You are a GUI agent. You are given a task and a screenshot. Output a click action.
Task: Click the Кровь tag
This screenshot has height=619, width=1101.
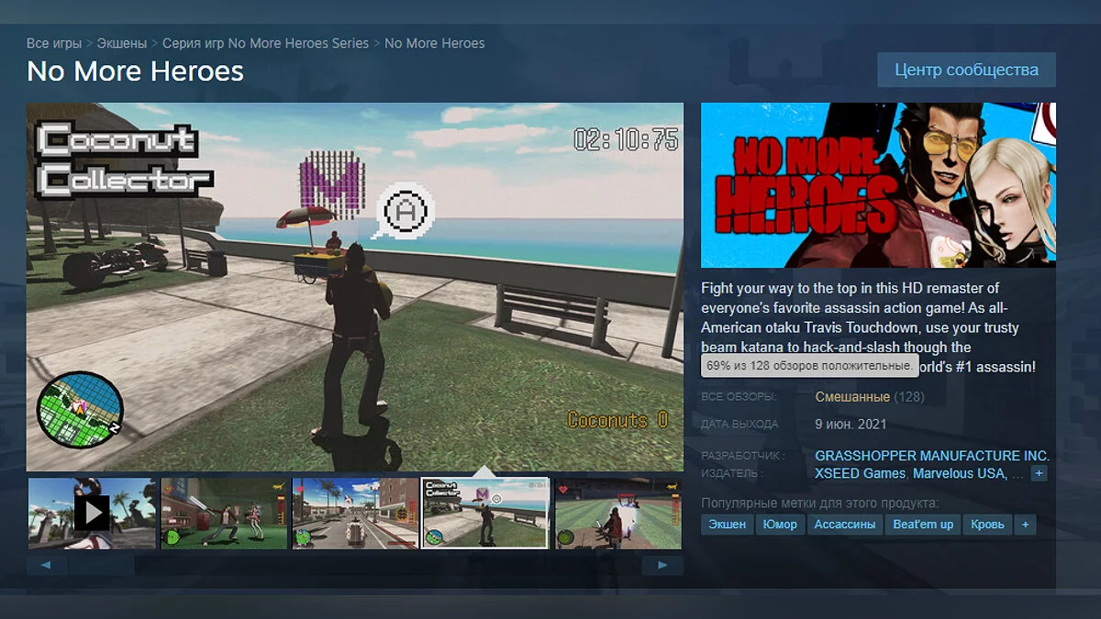coord(987,525)
